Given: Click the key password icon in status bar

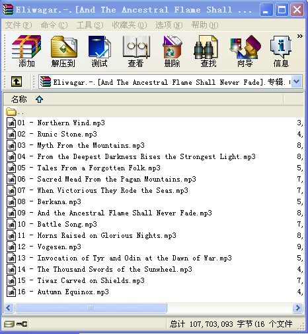Looking at the screenshot, I should click(22, 324).
